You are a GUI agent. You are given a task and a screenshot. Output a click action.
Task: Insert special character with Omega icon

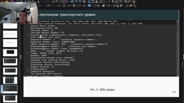[x=104, y=1]
